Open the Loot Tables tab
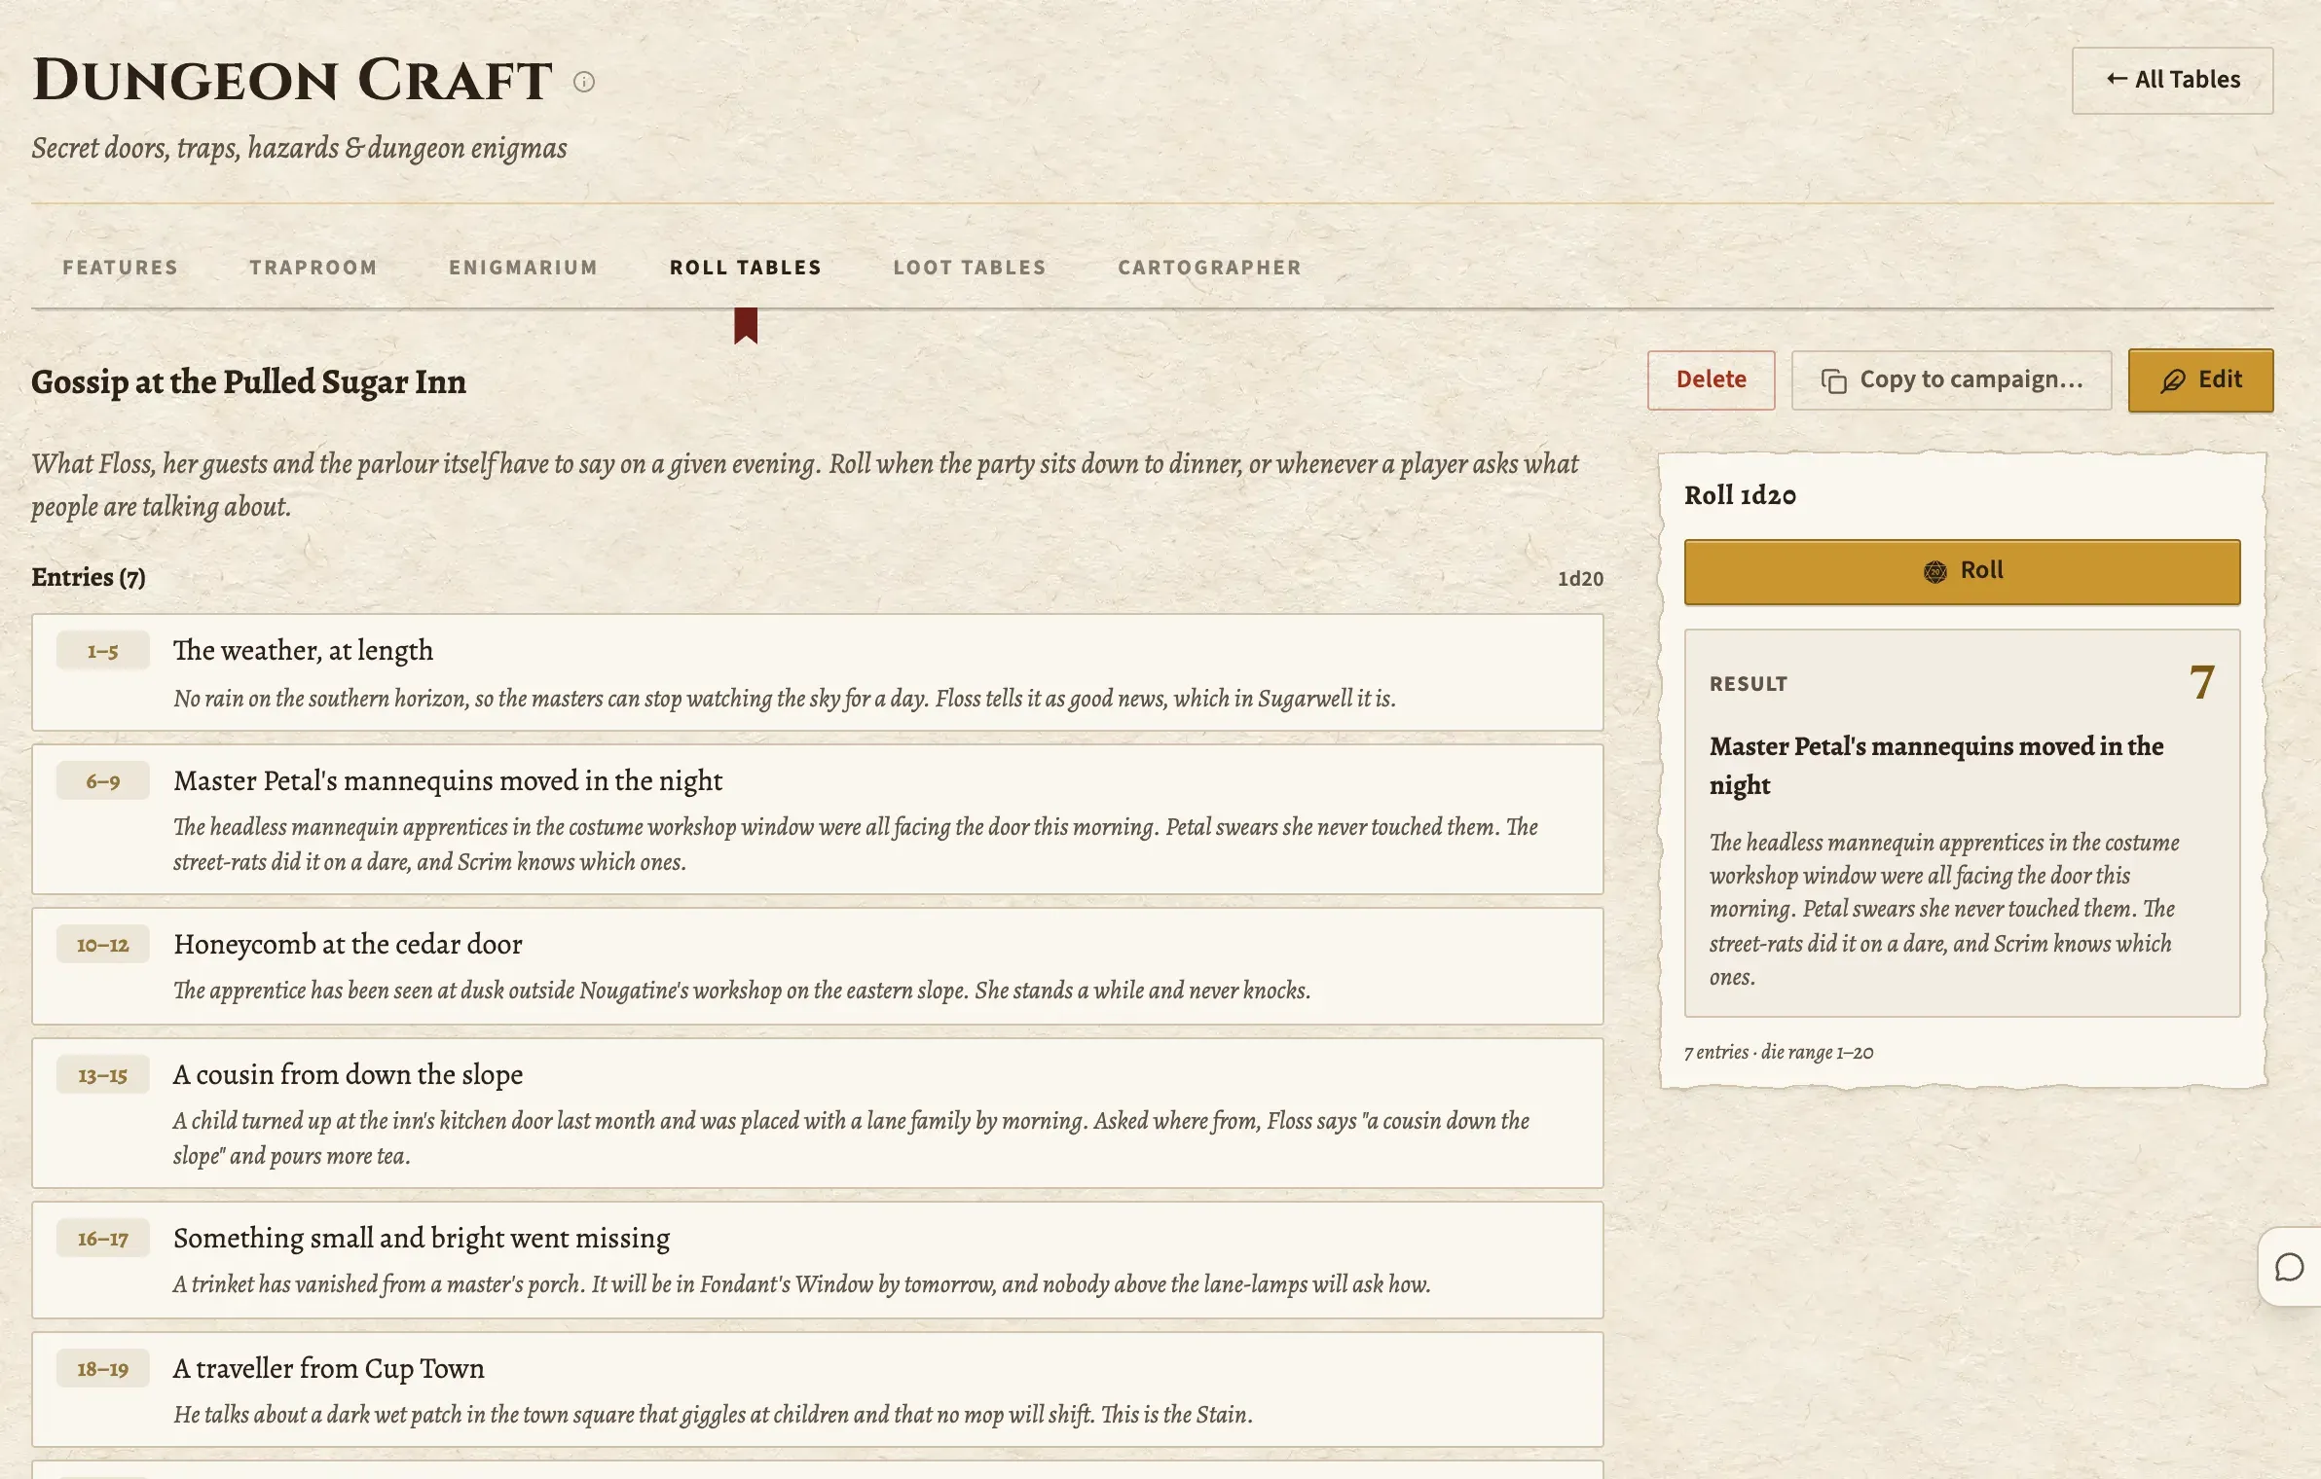Image resolution: width=2321 pixels, height=1479 pixels. (970, 268)
